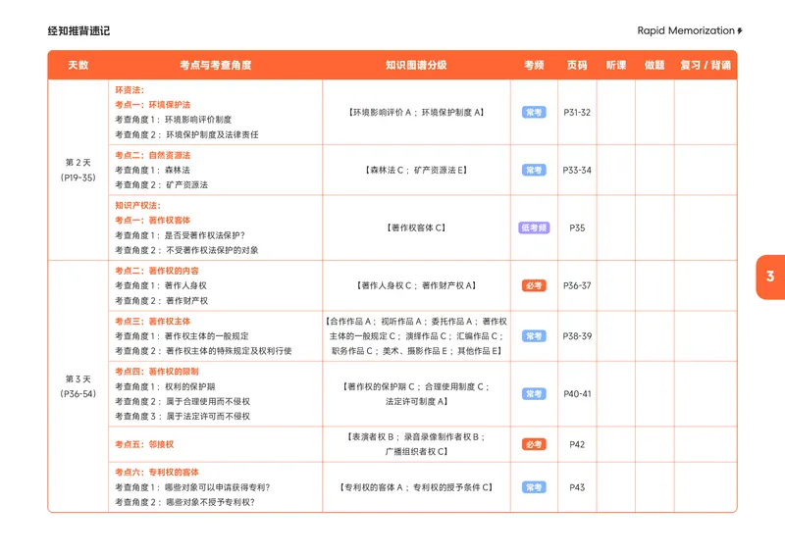Click 考查角度1:森林法 line
The image size is (785, 555).
pos(153,171)
